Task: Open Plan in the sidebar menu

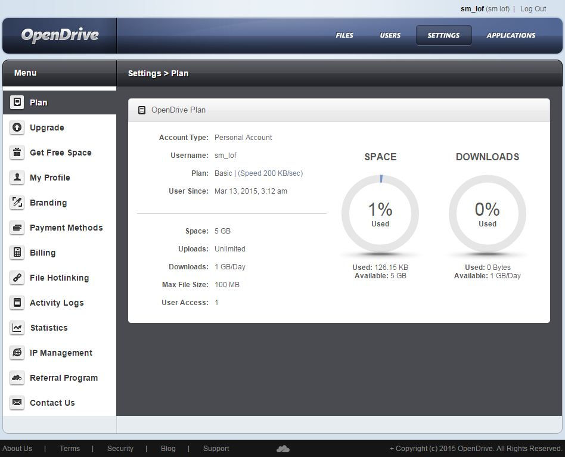Action: [60, 102]
